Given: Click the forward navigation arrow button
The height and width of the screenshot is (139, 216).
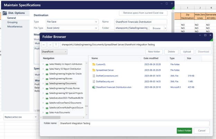Looking at the screenshot, I should point(50,44).
